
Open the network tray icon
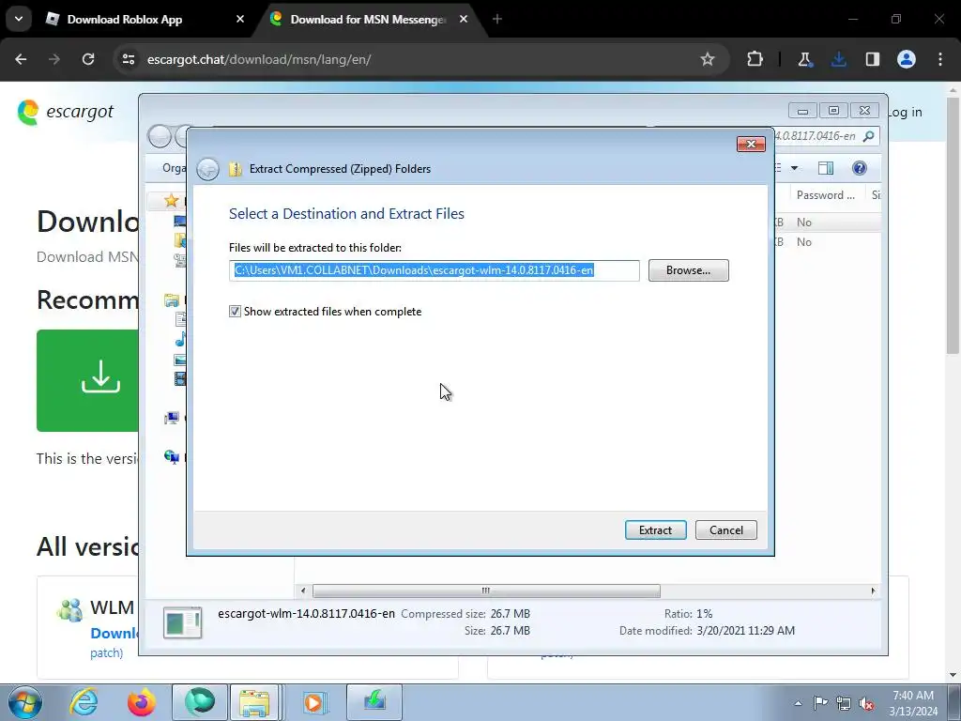pyautogui.click(x=844, y=703)
